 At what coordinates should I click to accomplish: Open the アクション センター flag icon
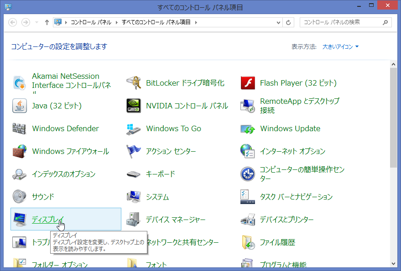pyautogui.click(x=134, y=151)
